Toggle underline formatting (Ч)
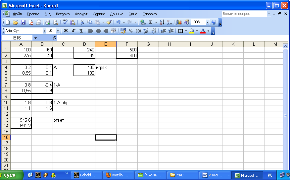This screenshot has height=180, width=290. click(x=81, y=31)
